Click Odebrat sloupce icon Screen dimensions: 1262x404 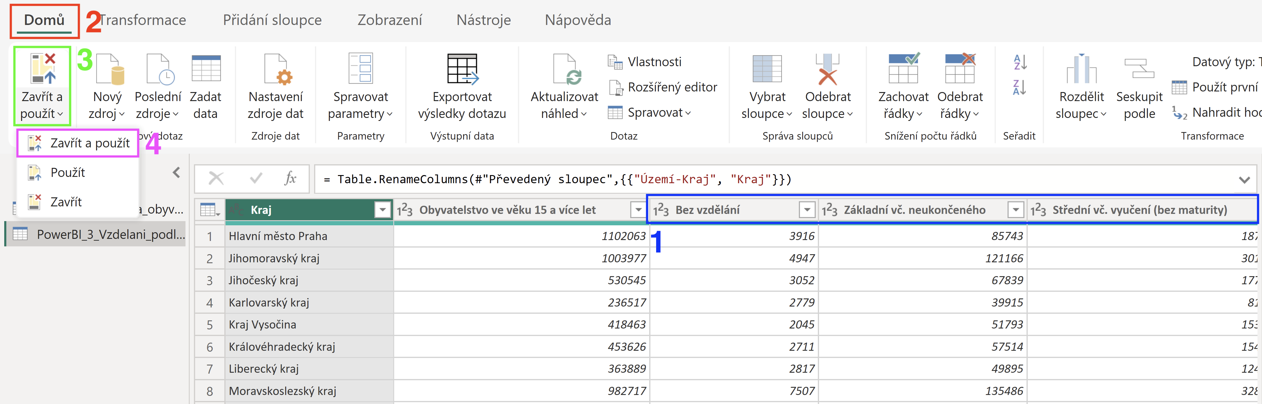tap(827, 69)
